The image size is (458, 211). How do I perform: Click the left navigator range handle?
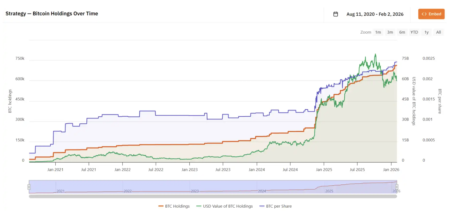(29, 187)
